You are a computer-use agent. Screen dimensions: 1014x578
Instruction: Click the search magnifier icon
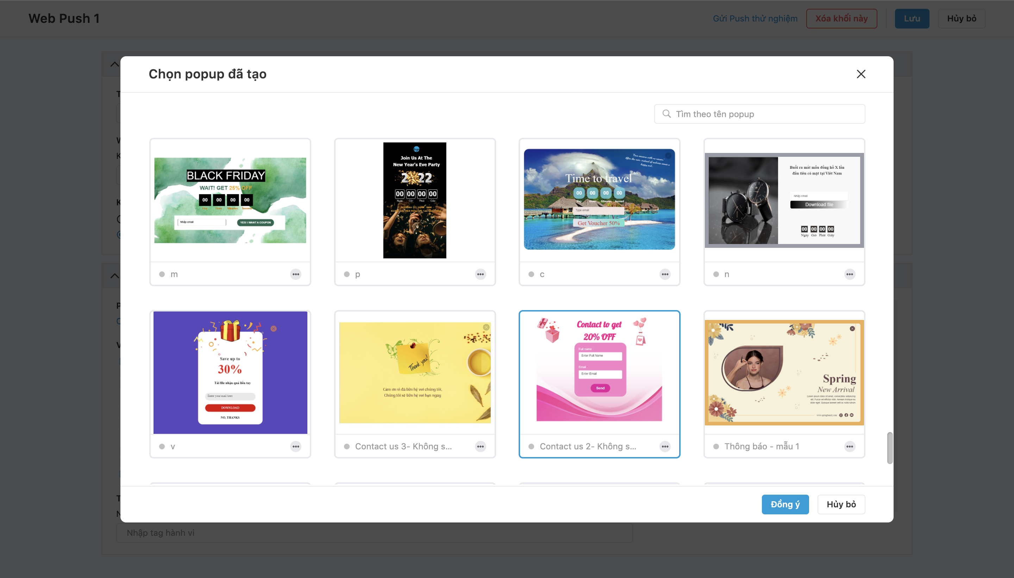click(x=666, y=114)
